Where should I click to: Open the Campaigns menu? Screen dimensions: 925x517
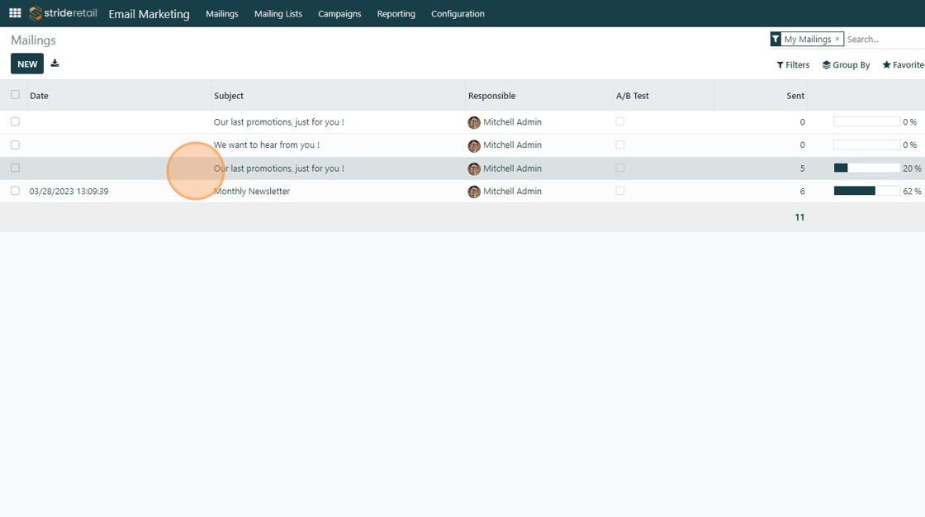339,13
